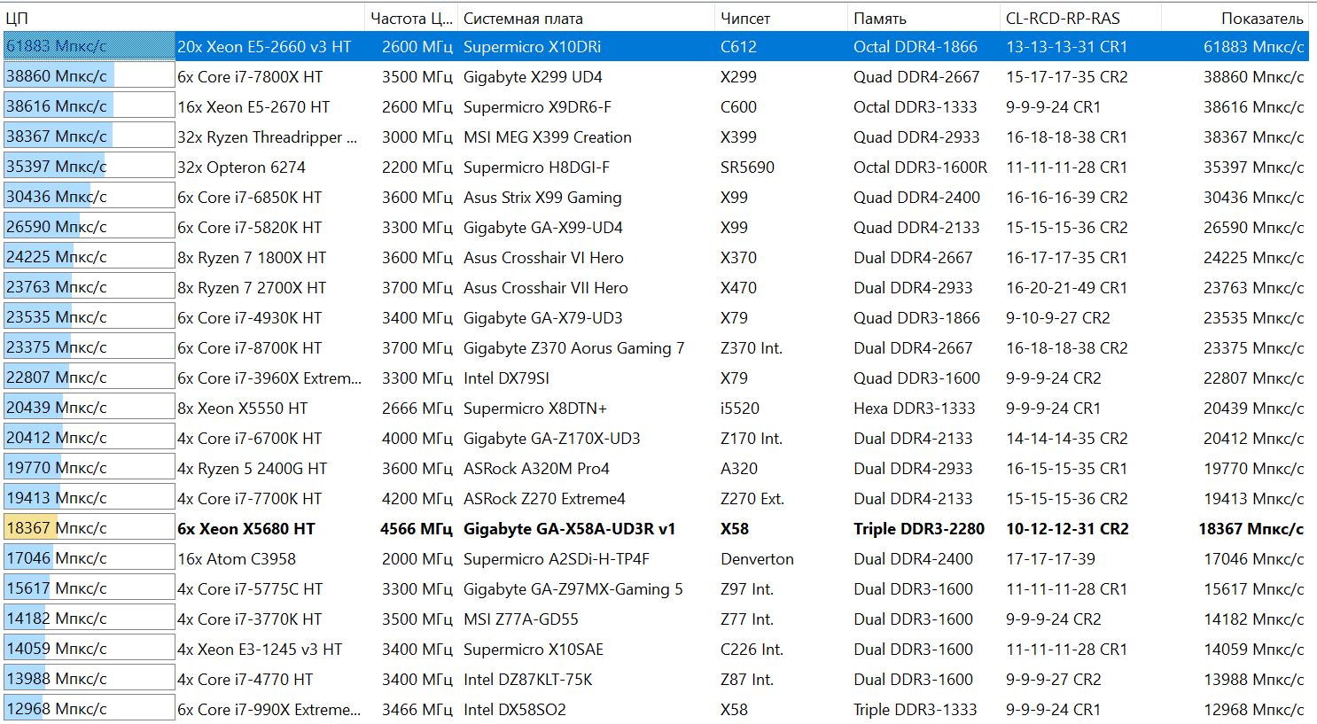Select the bold 6x Xeon X5680 HT row
The height and width of the screenshot is (724, 1317).
coord(246,529)
